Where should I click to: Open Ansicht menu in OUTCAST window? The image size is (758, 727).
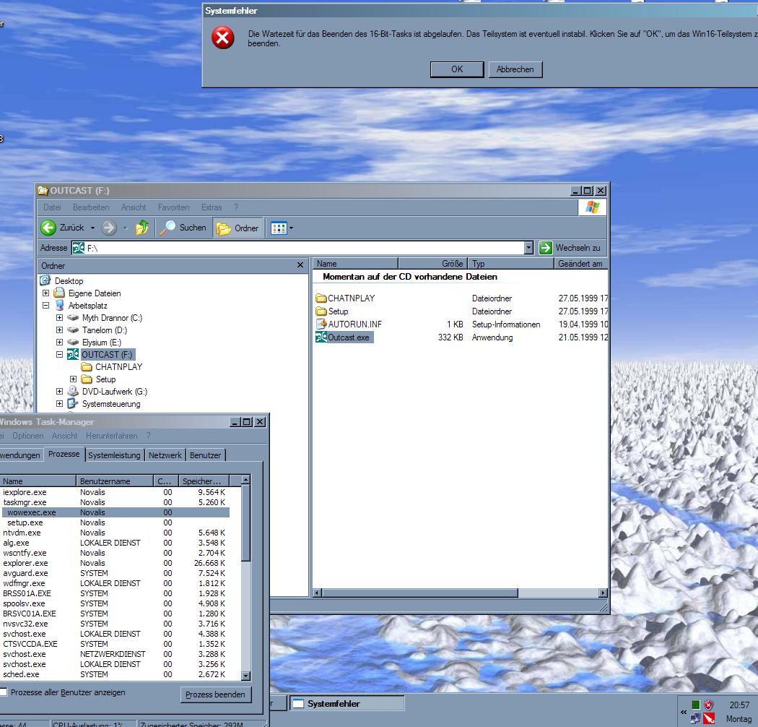[134, 207]
